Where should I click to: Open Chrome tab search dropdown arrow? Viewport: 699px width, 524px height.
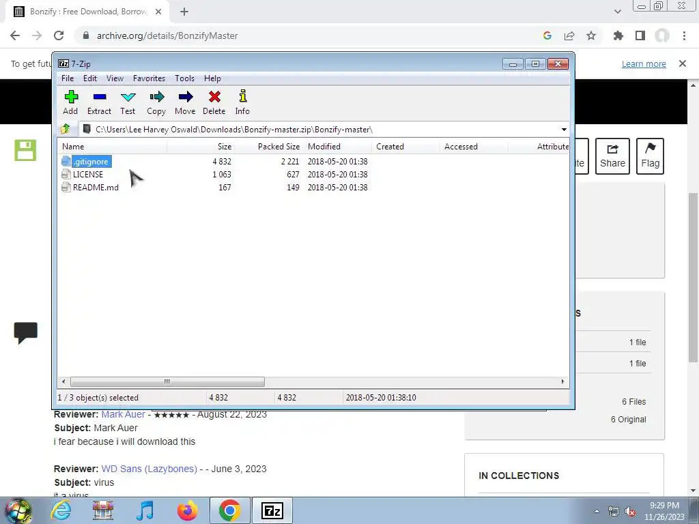(617, 12)
